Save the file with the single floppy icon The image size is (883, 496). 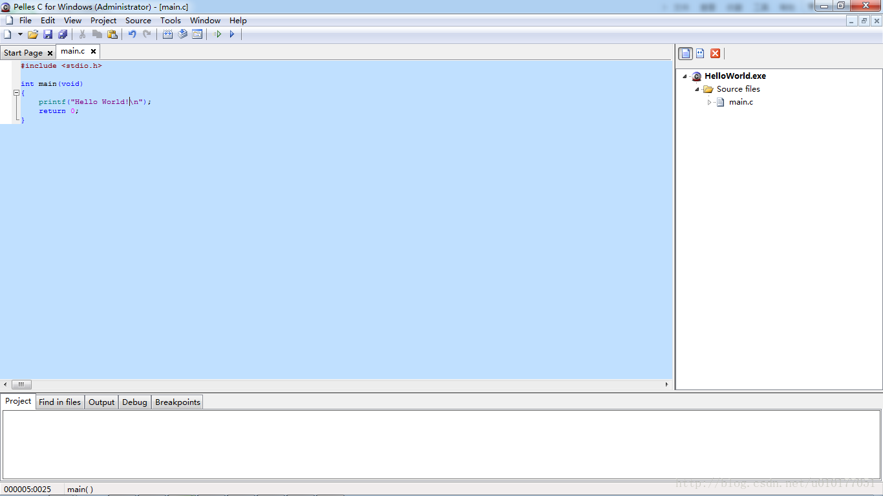coord(48,34)
